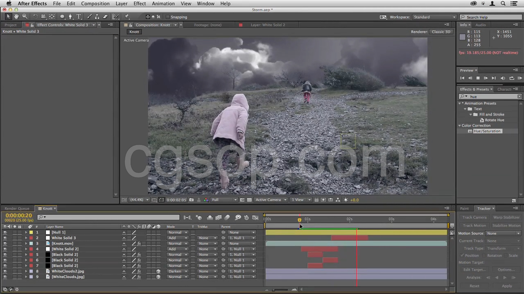
Task: Select the Pen tool
Action: [70, 17]
